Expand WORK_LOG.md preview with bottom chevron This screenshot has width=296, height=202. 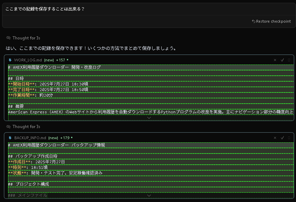(149, 118)
